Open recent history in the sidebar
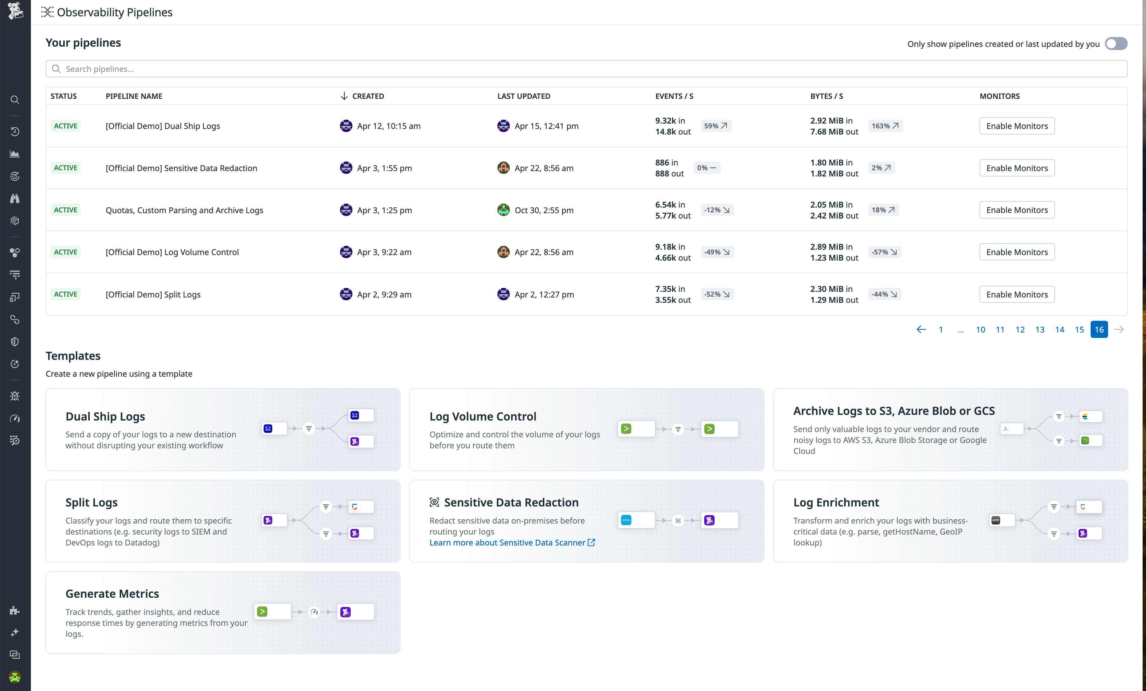This screenshot has width=1146, height=691. pyautogui.click(x=14, y=131)
